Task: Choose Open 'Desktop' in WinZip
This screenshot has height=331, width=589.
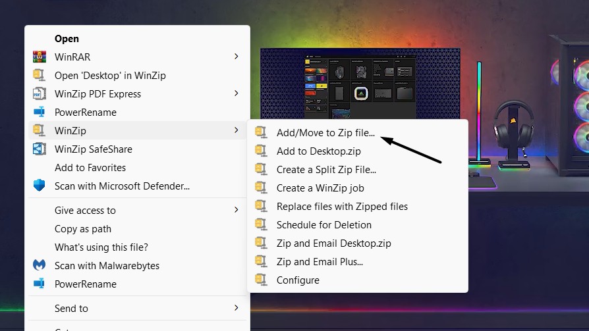Action: (x=138, y=75)
